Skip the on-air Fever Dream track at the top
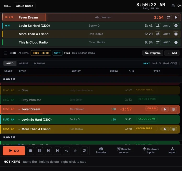182x171 pixels. point(176,17)
